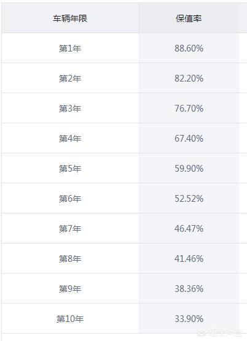
Task: Click the 52.52% value cell
Action: click(189, 199)
